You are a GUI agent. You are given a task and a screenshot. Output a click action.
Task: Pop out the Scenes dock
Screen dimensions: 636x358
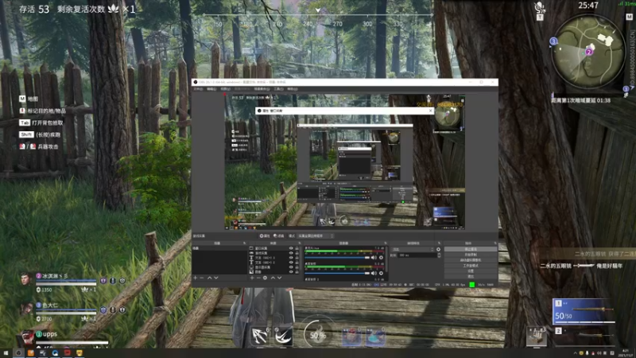[x=244, y=243]
